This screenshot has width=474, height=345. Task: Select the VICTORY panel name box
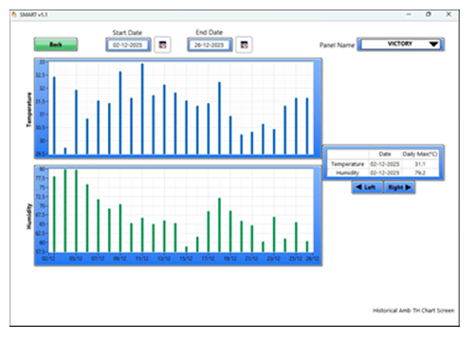pyautogui.click(x=401, y=44)
